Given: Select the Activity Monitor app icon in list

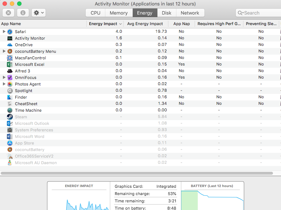Looking at the screenshot, I should [x=10, y=38].
